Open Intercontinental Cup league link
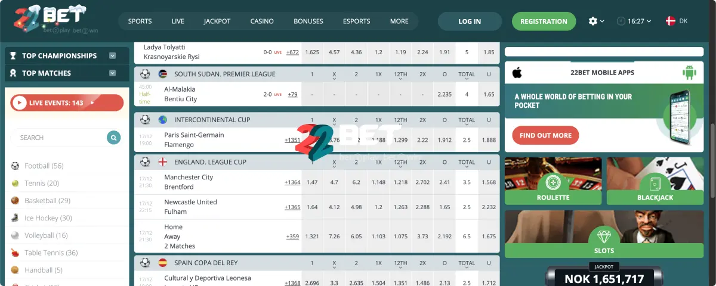716x286 pixels. 211,120
